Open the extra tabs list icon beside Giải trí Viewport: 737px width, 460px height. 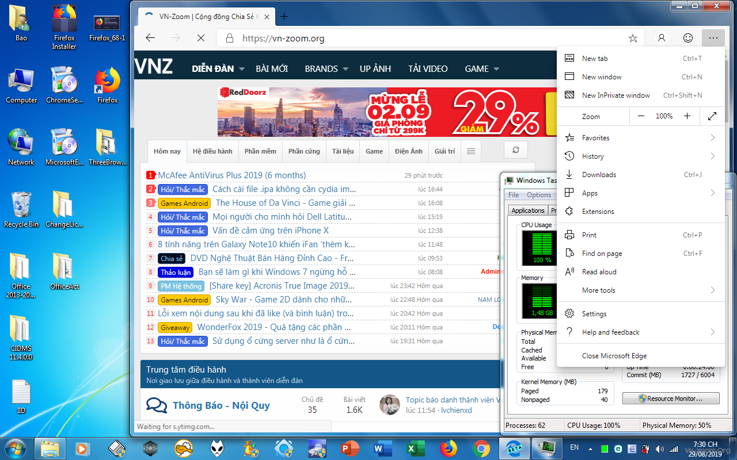[x=471, y=151]
